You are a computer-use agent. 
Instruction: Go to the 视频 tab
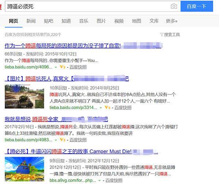[x=119, y=21]
